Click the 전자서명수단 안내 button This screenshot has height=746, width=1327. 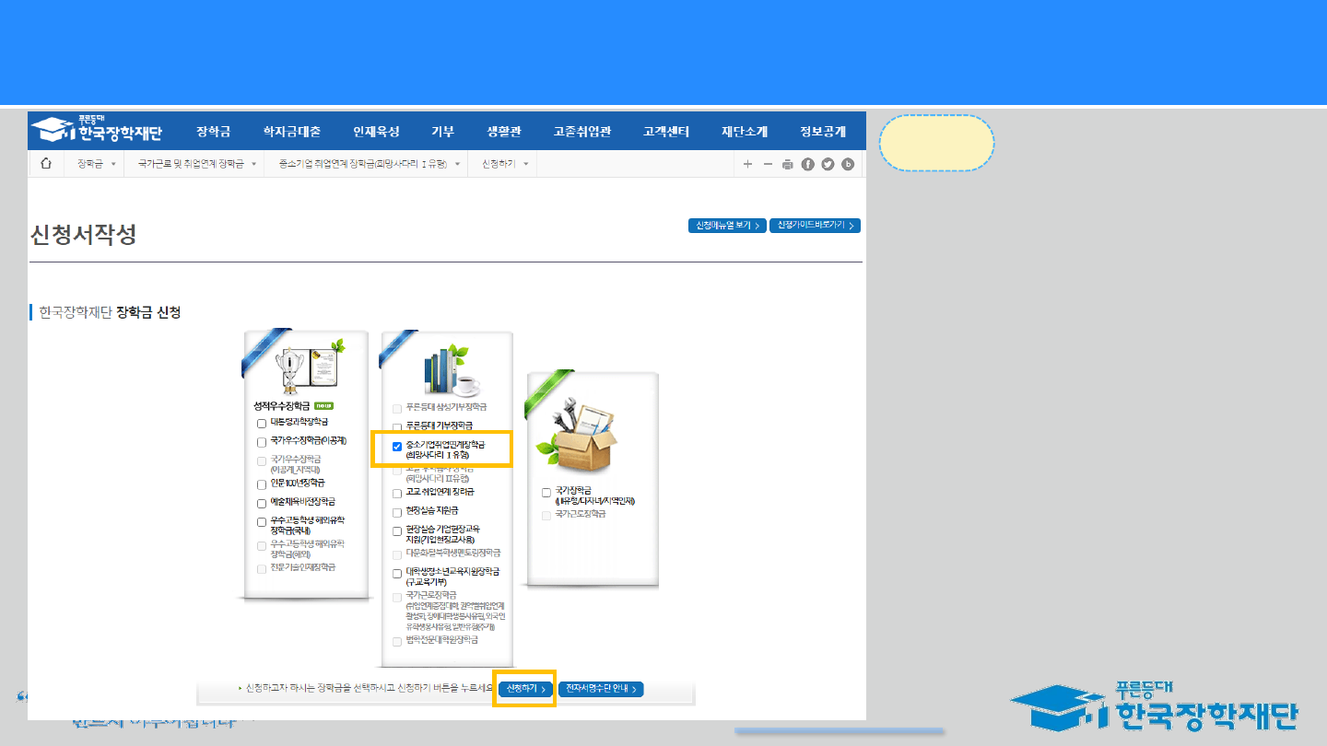[x=600, y=689]
